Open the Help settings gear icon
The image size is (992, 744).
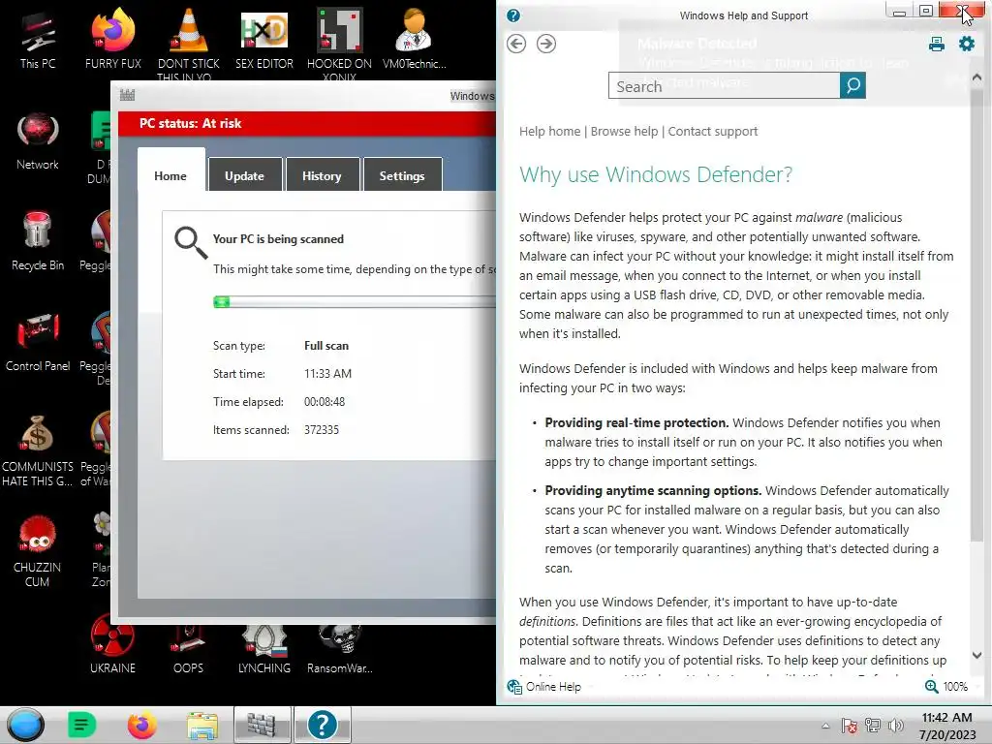967,44
